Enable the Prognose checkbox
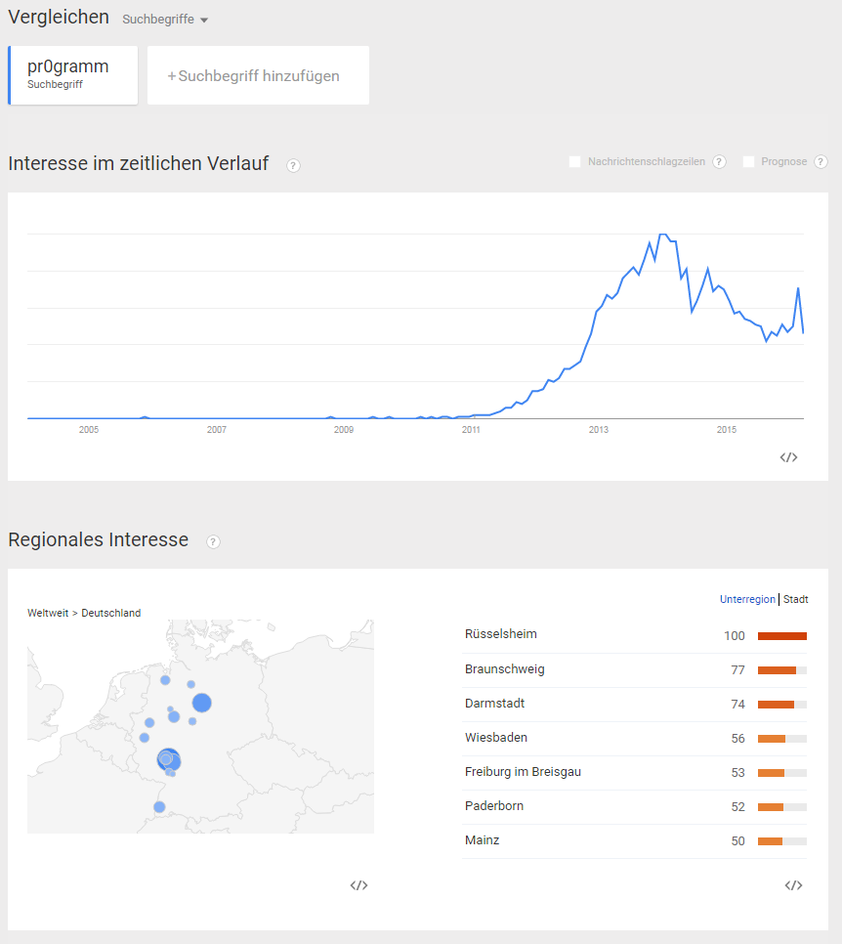Viewport: 842px width, 944px height. pos(748,161)
